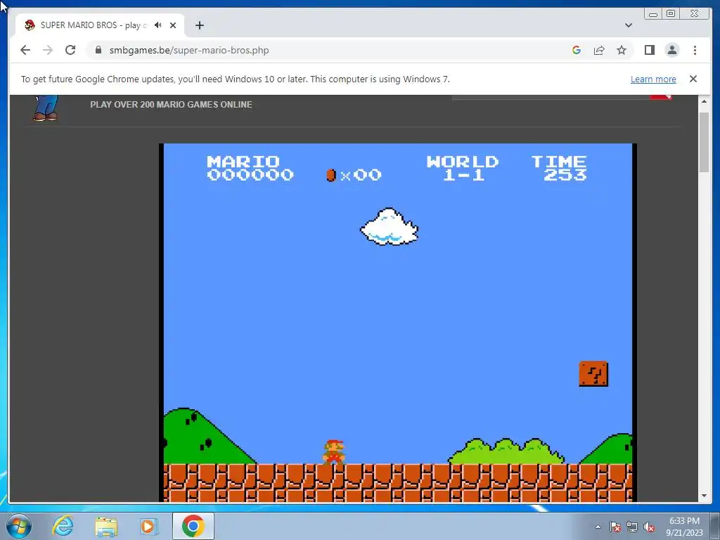Open the taskbar clock showing 6:33 PM

[684, 527]
